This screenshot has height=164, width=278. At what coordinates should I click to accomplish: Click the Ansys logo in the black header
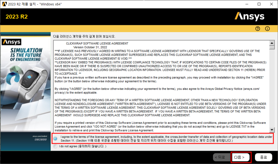249,16
